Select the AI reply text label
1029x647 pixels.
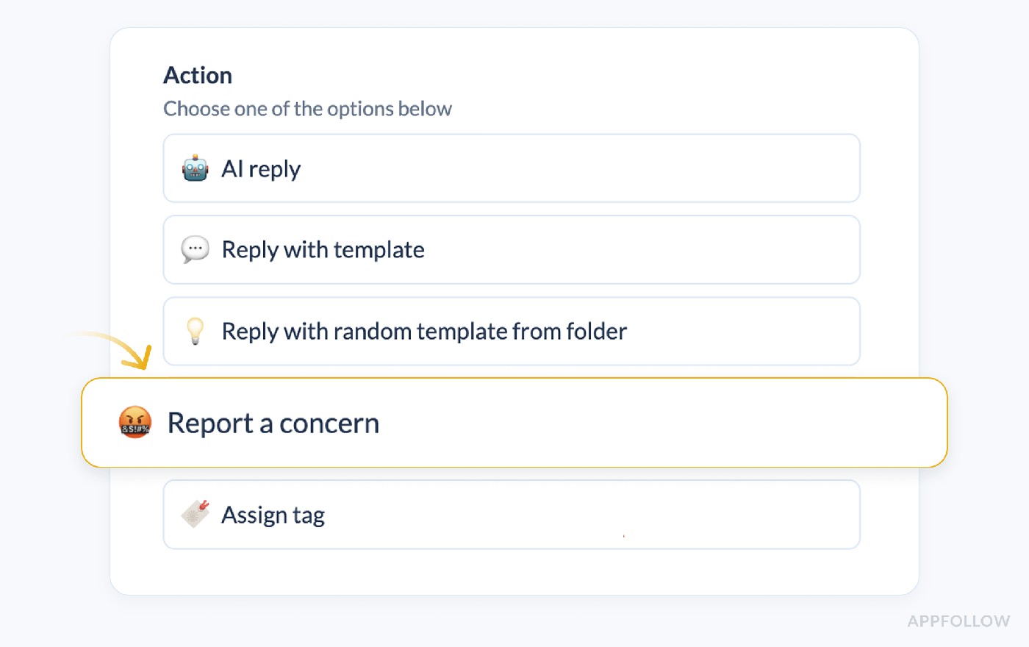[261, 169]
